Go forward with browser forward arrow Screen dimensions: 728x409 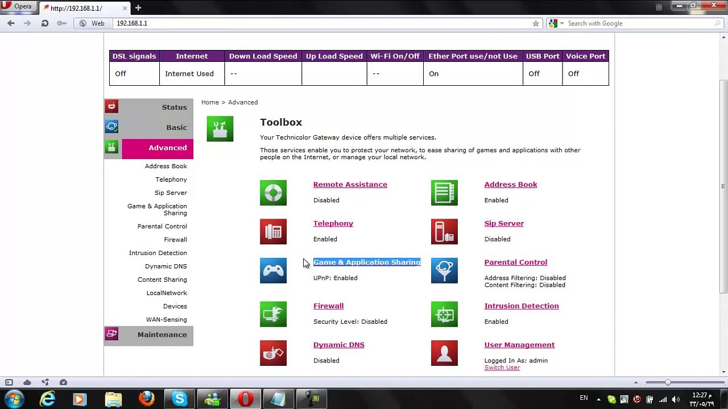(x=27, y=23)
